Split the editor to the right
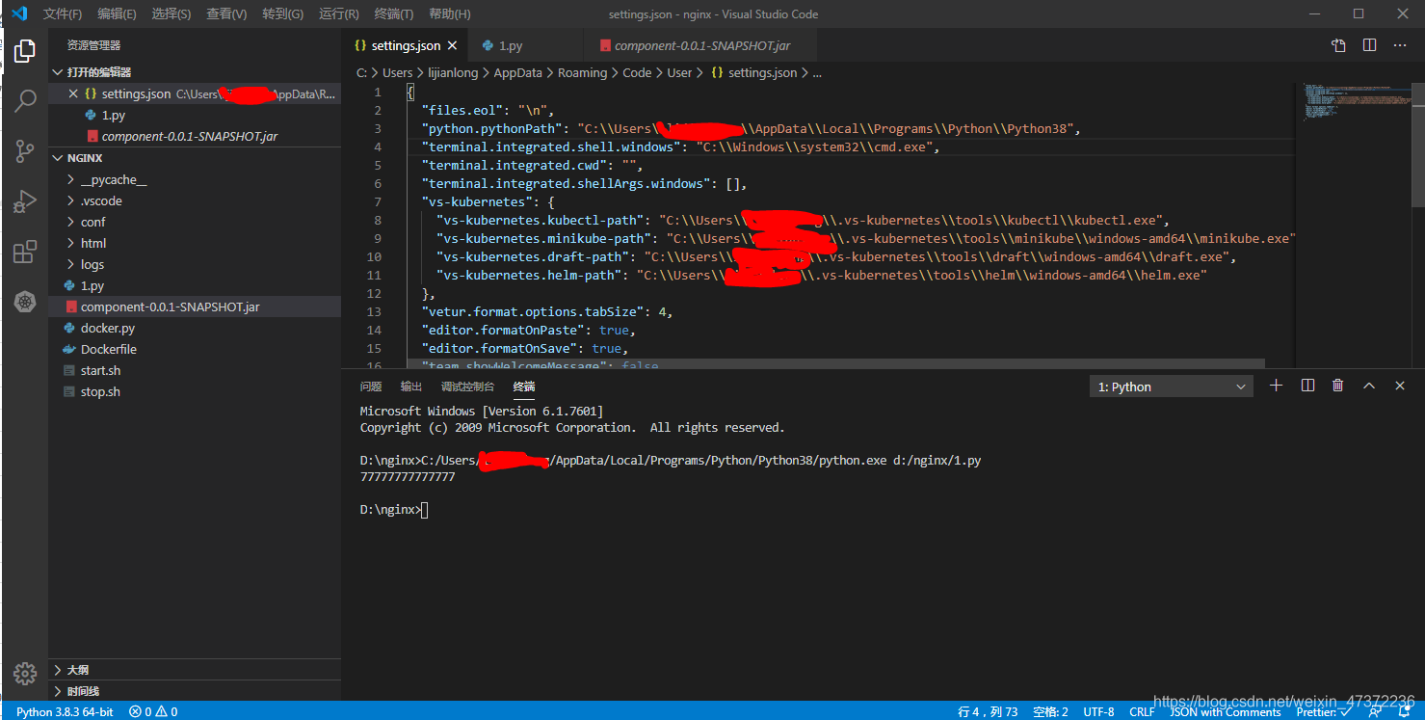This screenshot has height=720, width=1425. 1369,45
